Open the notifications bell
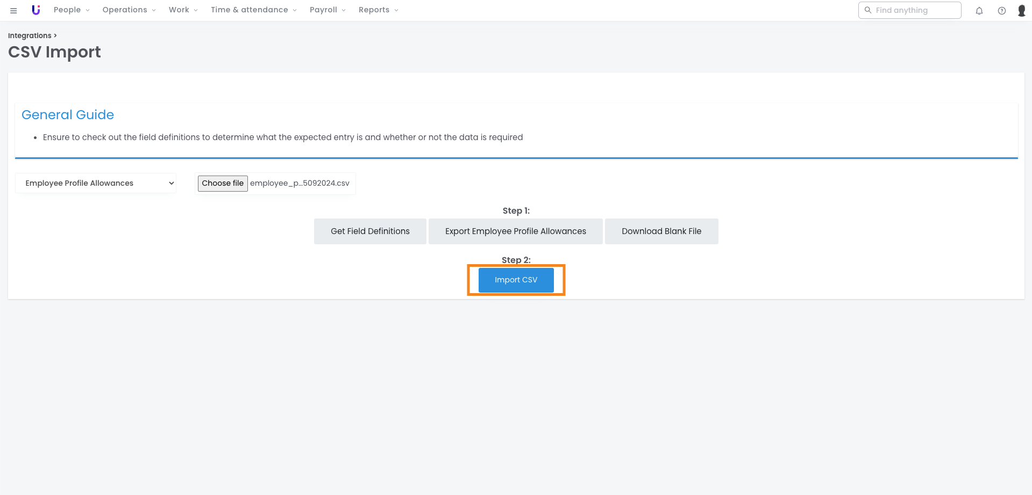Viewport: 1032px width, 495px height. (x=979, y=11)
